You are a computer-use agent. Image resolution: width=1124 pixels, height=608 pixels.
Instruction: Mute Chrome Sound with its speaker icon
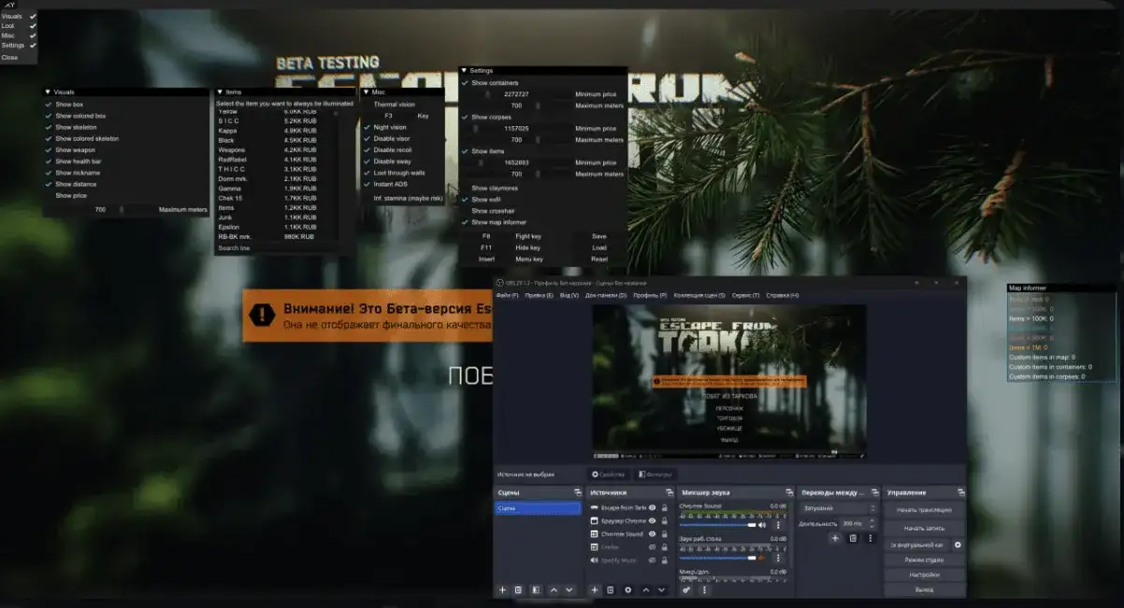point(763,525)
